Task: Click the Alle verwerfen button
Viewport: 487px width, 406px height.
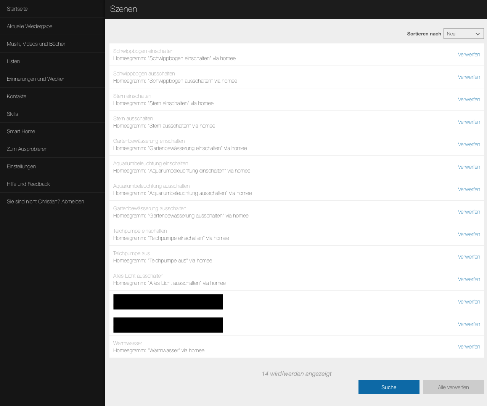Action: [453, 387]
